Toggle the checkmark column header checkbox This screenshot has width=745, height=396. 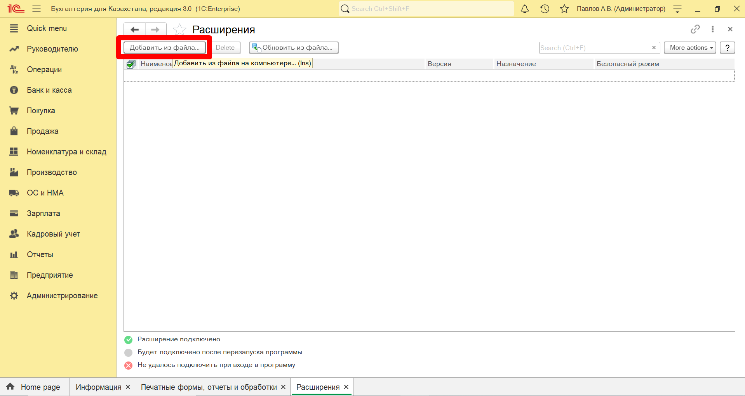[131, 64]
